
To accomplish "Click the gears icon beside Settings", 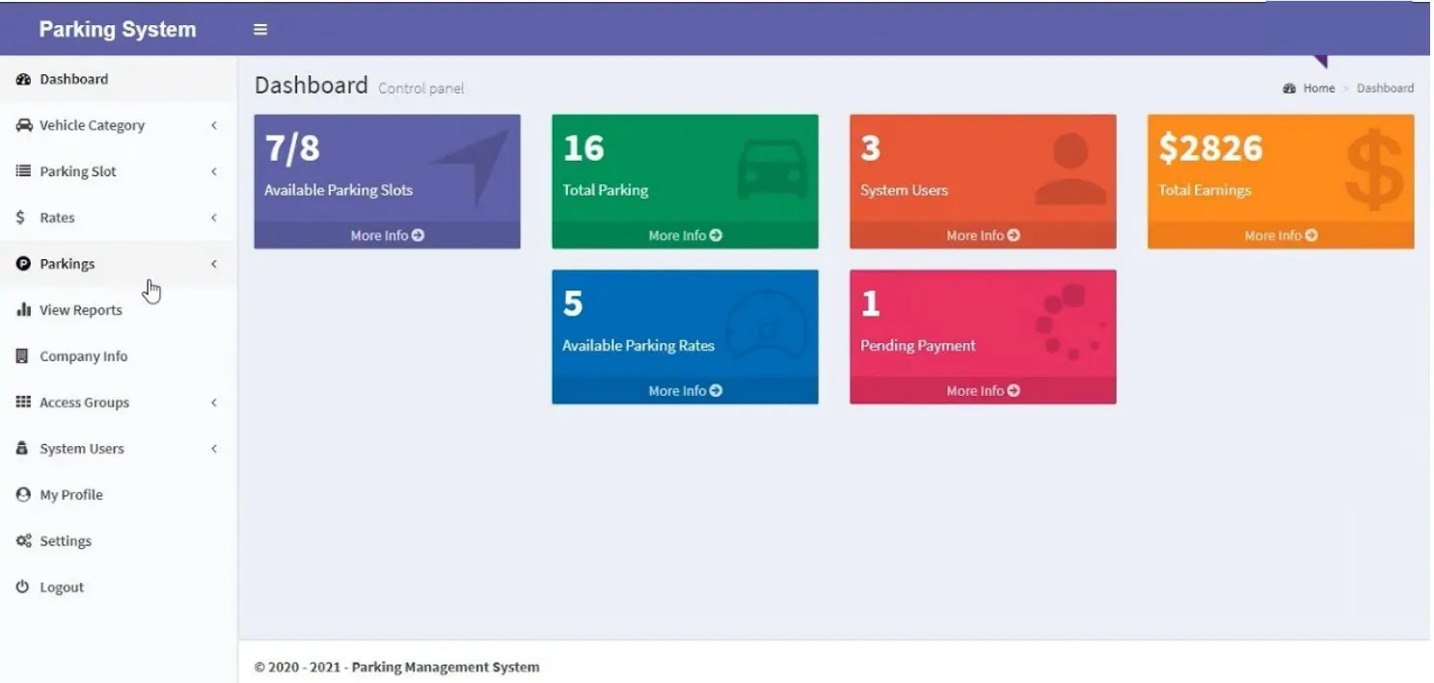I will coord(23,541).
